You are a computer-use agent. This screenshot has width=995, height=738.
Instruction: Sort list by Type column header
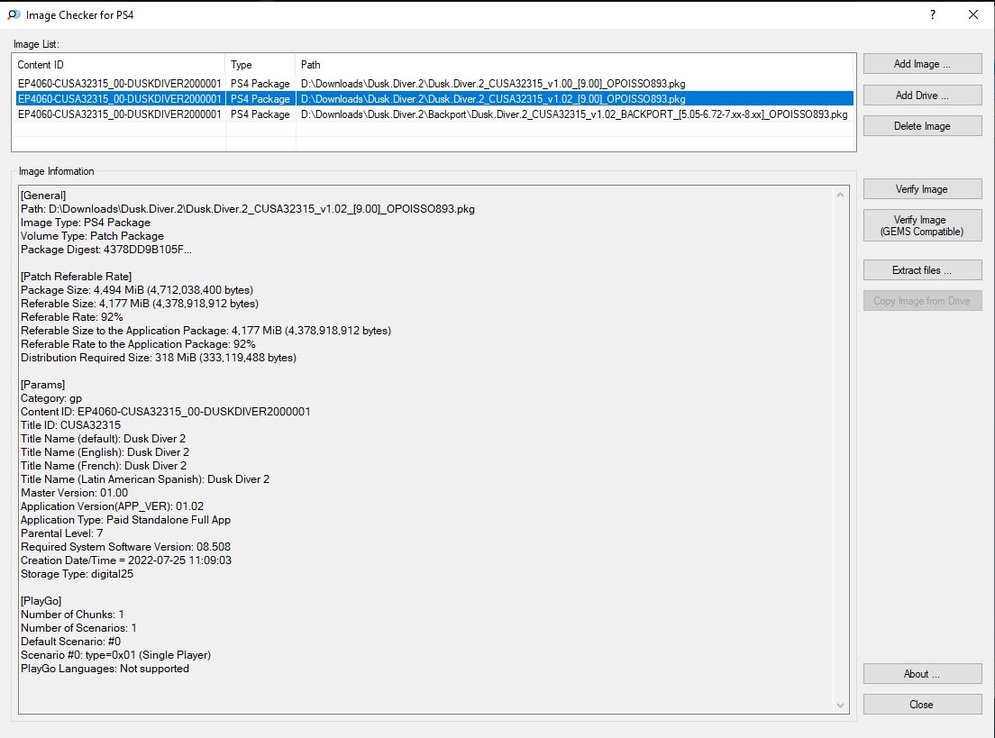click(260, 65)
